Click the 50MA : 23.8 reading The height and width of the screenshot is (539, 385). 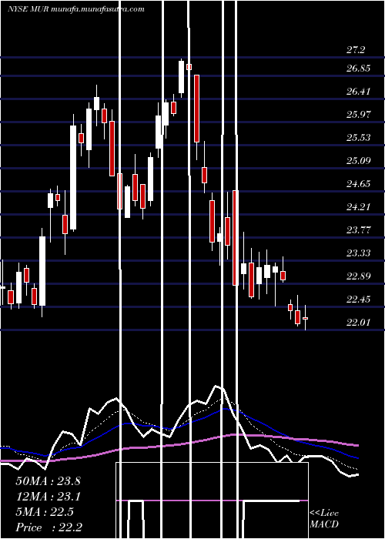pyautogui.click(x=48, y=481)
